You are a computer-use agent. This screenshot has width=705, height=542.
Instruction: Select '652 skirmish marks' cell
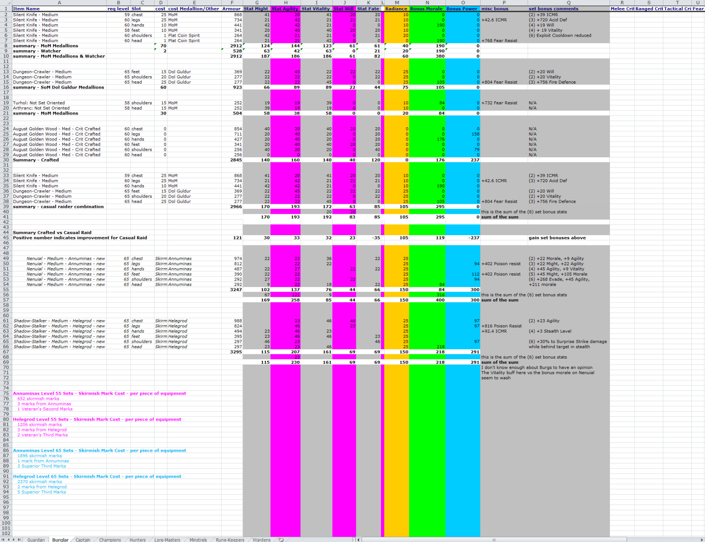point(59,399)
